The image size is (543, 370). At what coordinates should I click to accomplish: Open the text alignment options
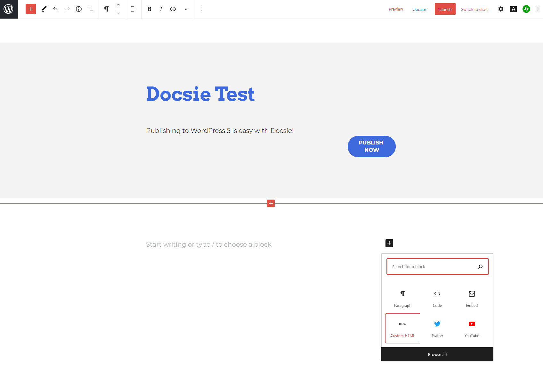point(134,9)
